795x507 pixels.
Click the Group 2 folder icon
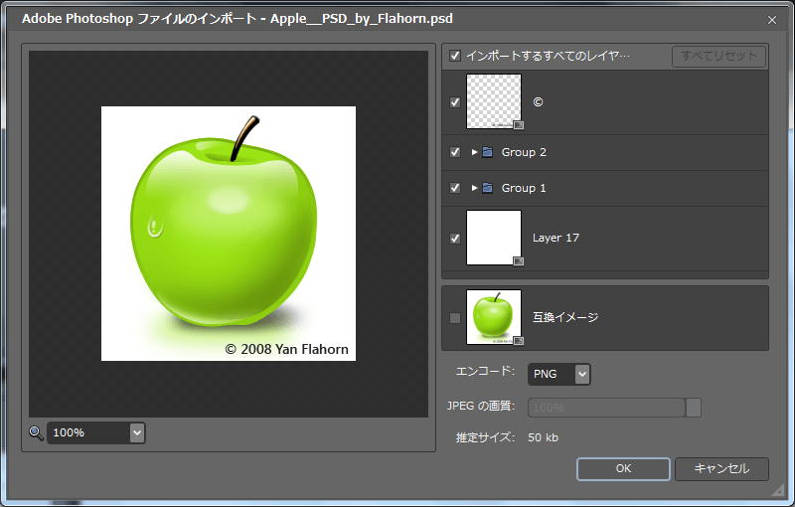pos(487,152)
